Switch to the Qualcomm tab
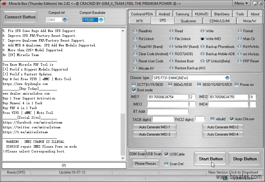The height and width of the screenshot is (182, 265). pos(188,21)
